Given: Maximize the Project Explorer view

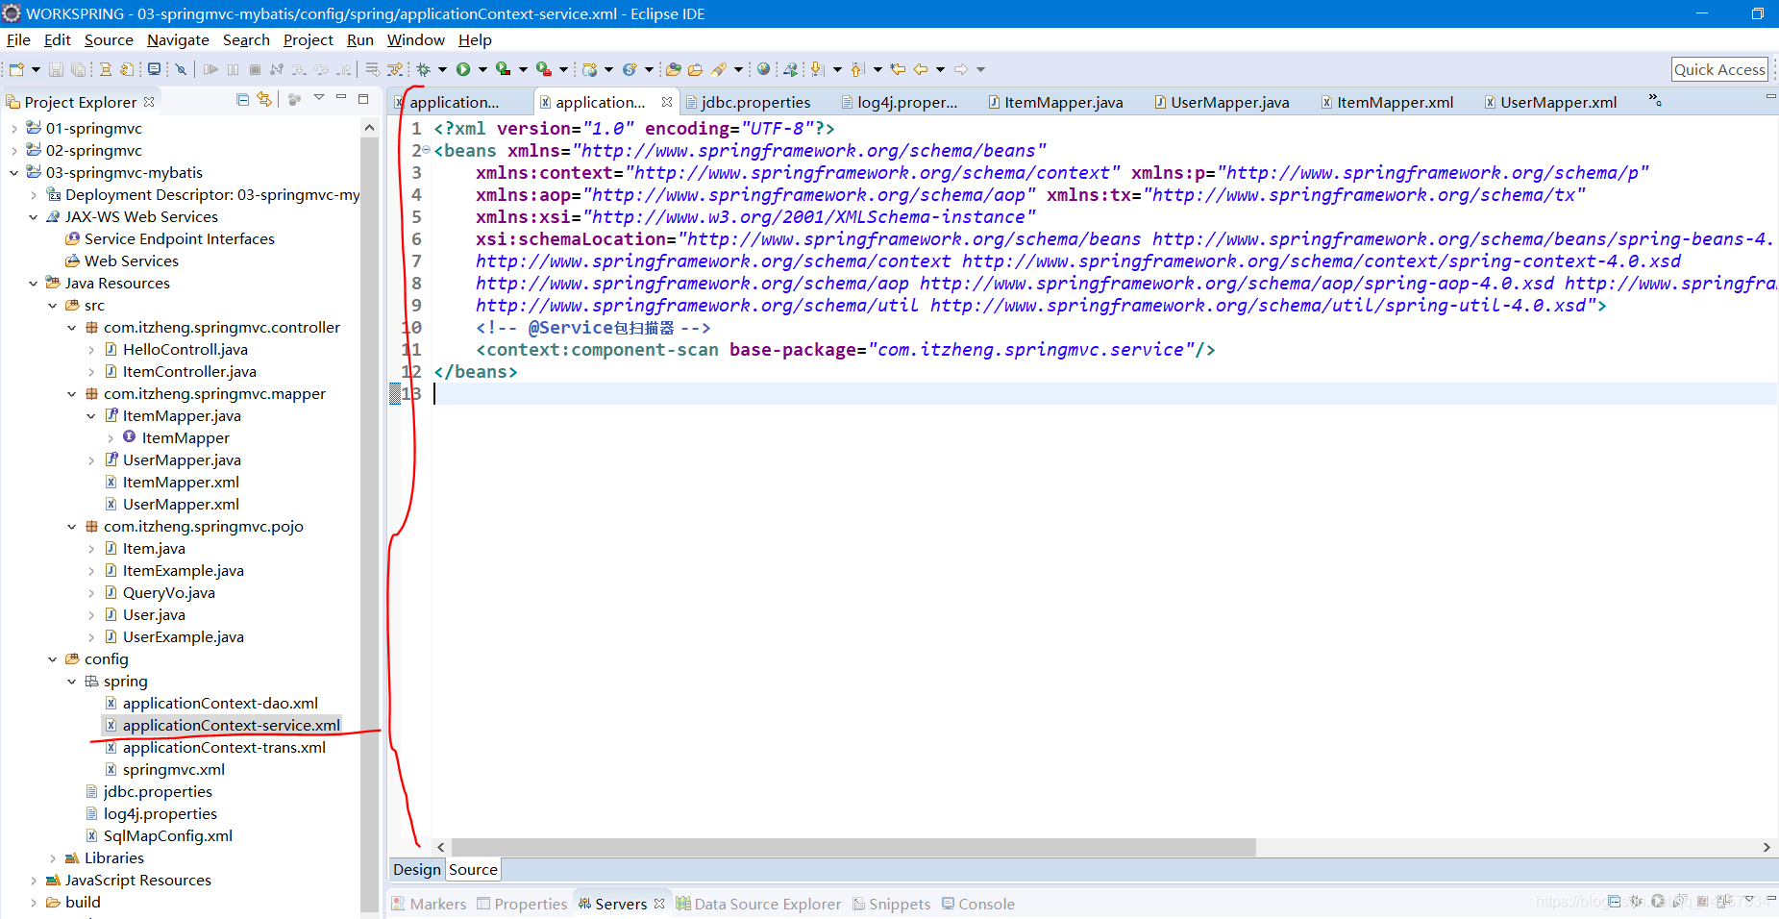Looking at the screenshot, I should (363, 98).
